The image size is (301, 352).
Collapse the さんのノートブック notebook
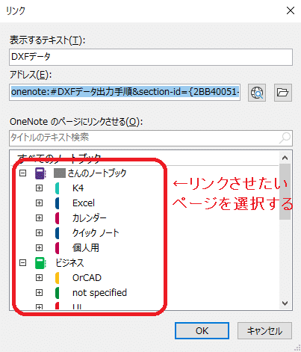[23, 173]
